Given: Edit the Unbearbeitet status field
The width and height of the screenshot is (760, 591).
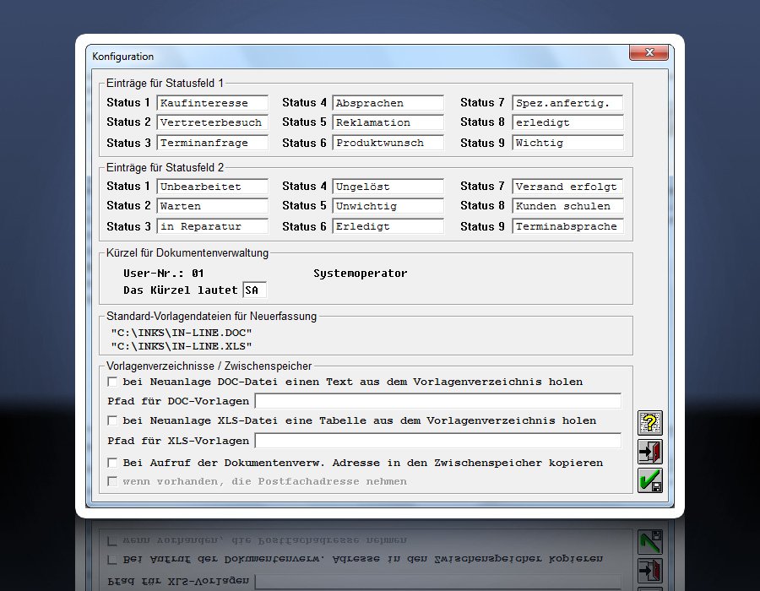Looking at the screenshot, I should 212,187.
